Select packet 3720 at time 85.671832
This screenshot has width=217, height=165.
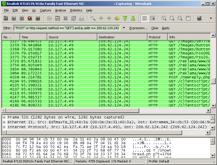coord(106,61)
